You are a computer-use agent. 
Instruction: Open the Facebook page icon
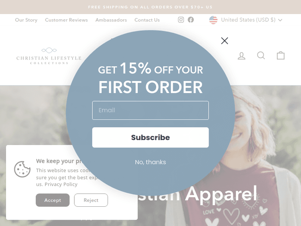[x=191, y=20]
